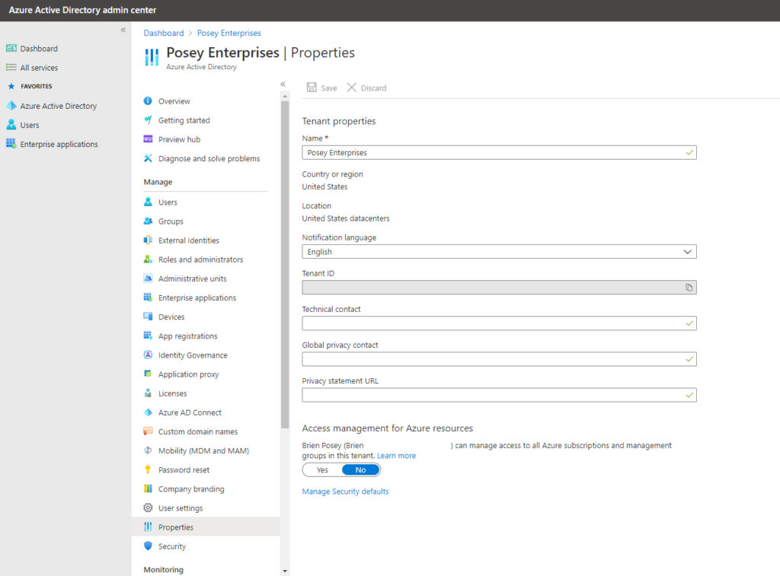Click the Licenses icon
Screen dimensions: 780x576
tap(148, 393)
